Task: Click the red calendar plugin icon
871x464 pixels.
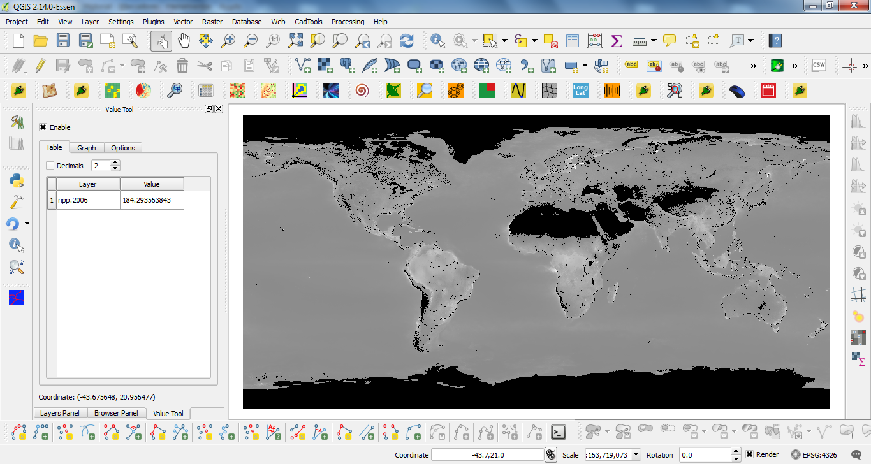Action: pyautogui.click(x=768, y=91)
